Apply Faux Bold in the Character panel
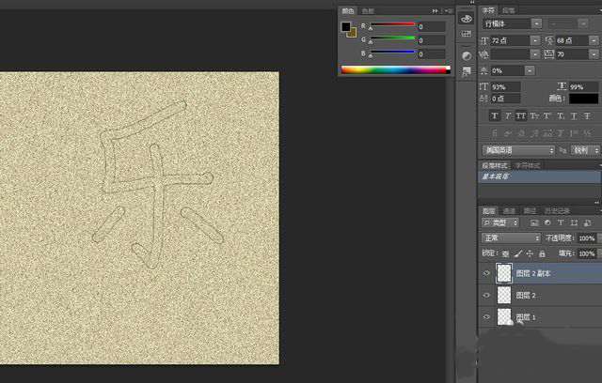Screen dimensions: 602x383 click(x=495, y=116)
